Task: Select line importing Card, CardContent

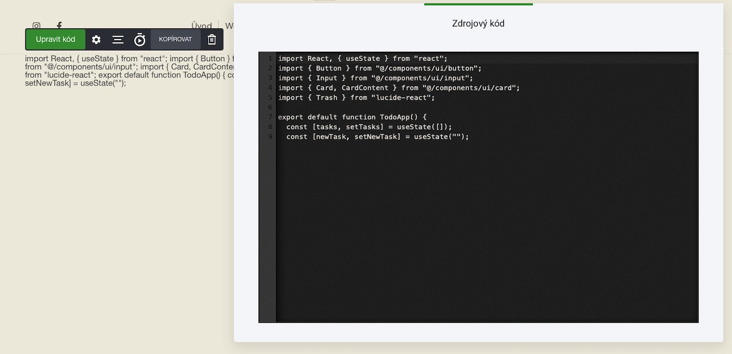Action: click(399, 88)
